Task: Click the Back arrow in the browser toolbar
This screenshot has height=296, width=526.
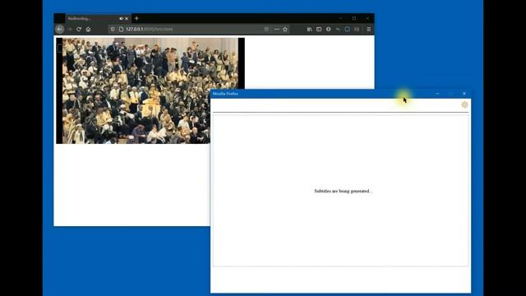Action: tap(60, 30)
